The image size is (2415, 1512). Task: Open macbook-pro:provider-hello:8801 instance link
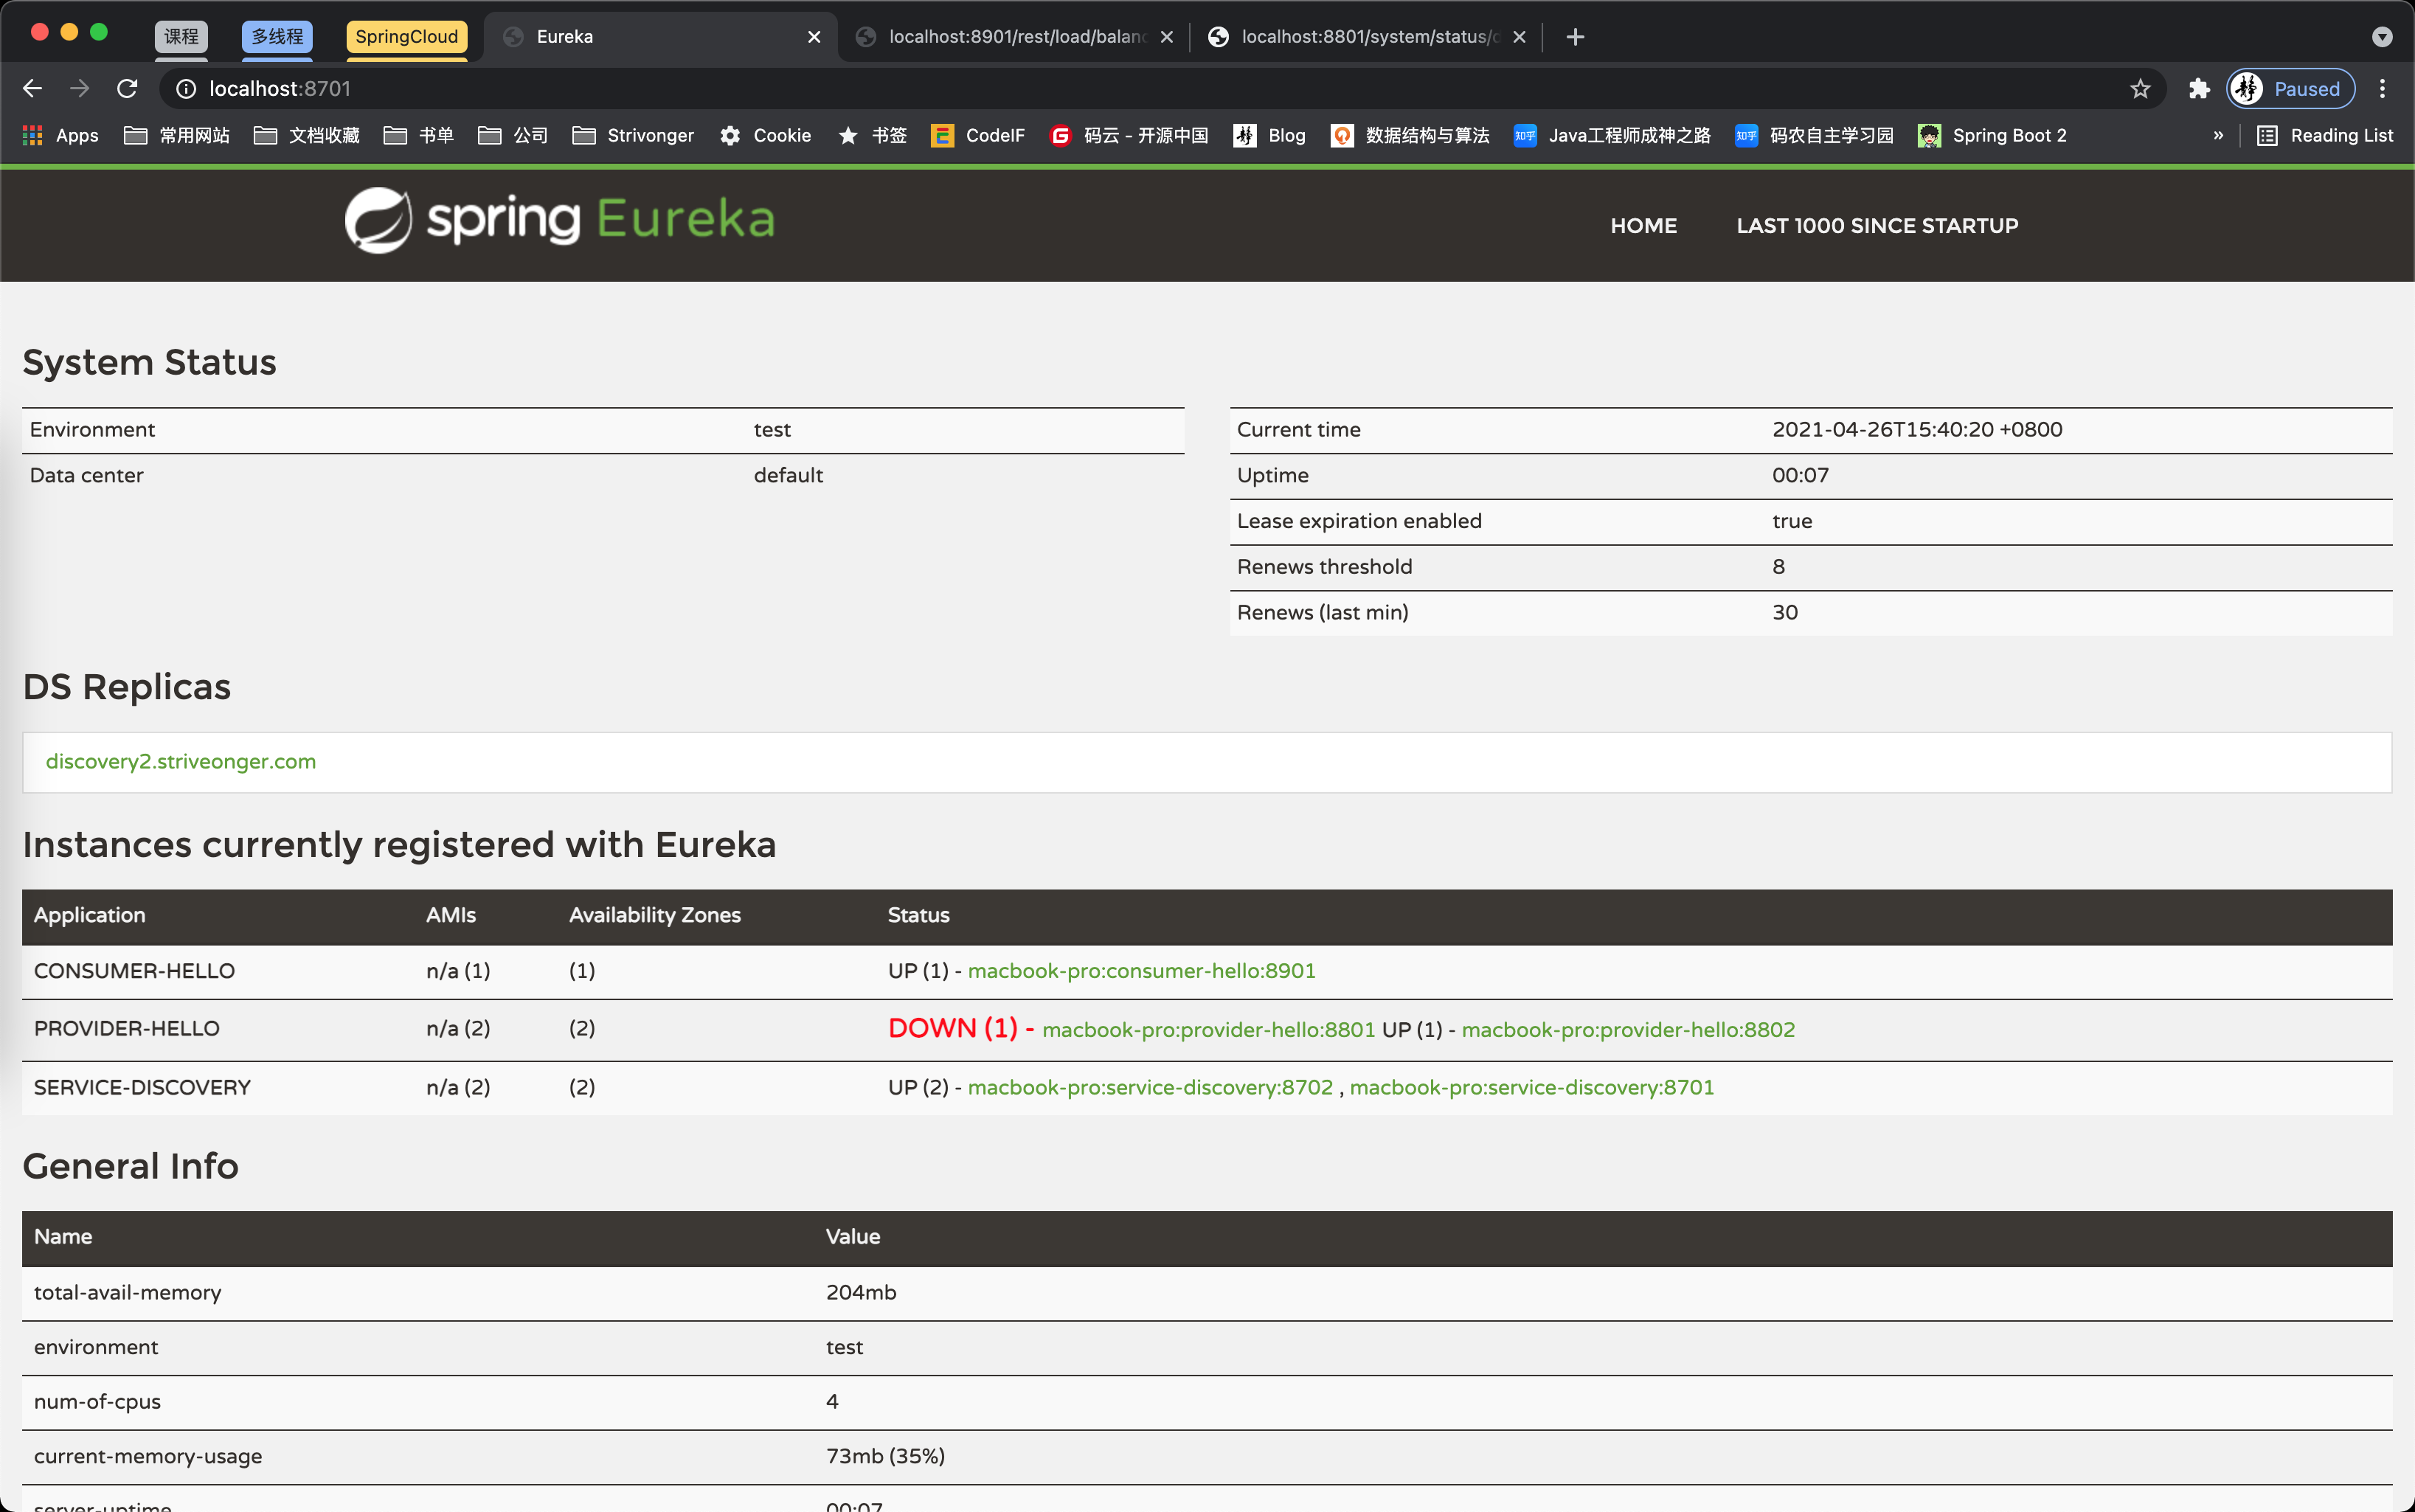point(1208,1030)
